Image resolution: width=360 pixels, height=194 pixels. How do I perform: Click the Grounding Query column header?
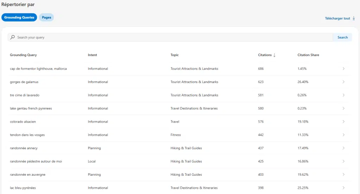click(x=23, y=55)
